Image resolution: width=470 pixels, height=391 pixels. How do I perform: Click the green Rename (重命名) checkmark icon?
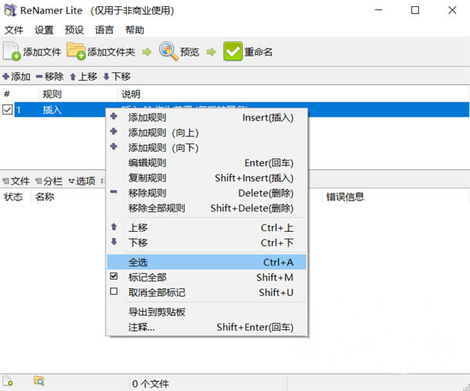click(x=233, y=52)
